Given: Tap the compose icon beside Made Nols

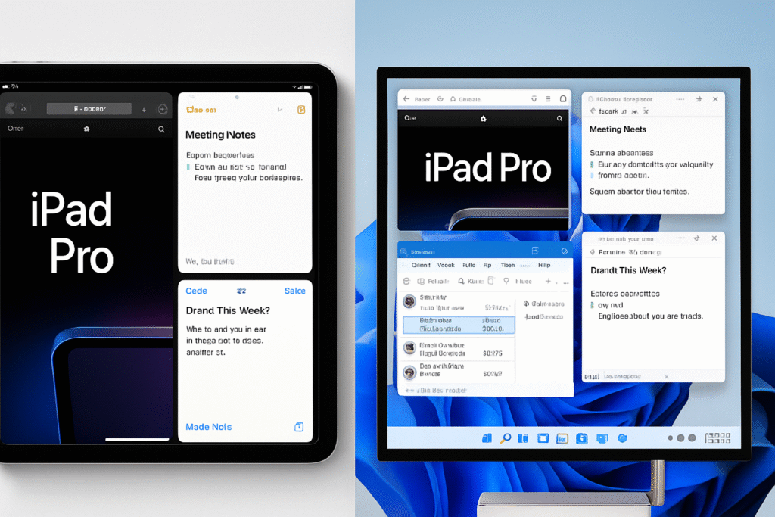Looking at the screenshot, I should (x=299, y=427).
